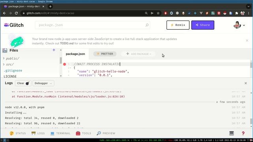
Task: Collapse the JSON object on line 2
Action: (70, 68)
